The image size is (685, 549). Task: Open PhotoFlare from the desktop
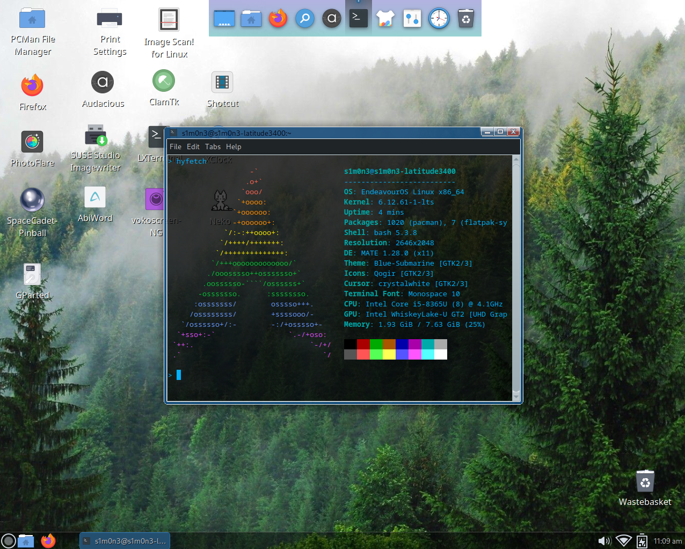pyautogui.click(x=32, y=142)
